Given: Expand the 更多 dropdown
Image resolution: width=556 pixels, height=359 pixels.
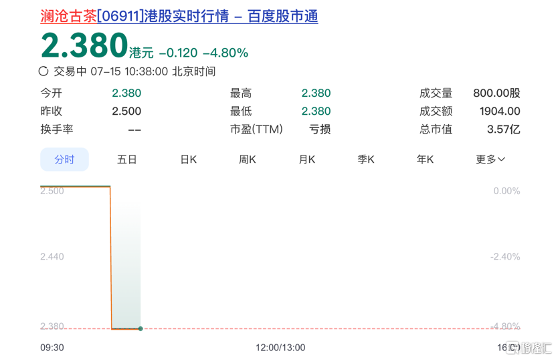Looking at the screenshot, I should point(490,159).
